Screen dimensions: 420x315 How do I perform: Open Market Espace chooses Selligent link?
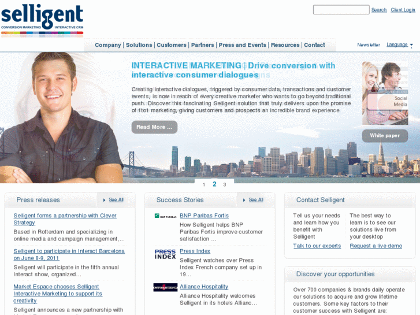pos(58,294)
